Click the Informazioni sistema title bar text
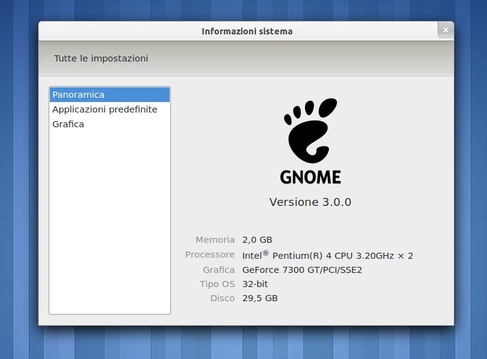Image resolution: width=487 pixels, height=359 pixels. click(x=247, y=31)
